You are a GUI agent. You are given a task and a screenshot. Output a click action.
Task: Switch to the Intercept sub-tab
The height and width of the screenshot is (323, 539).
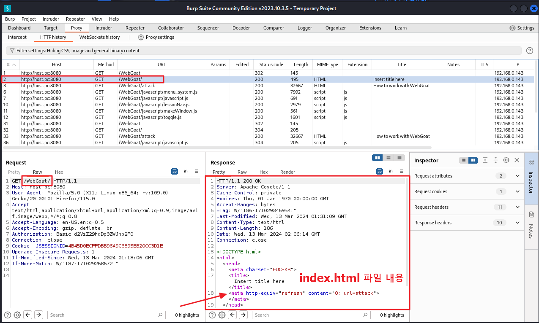coord(17,37)
